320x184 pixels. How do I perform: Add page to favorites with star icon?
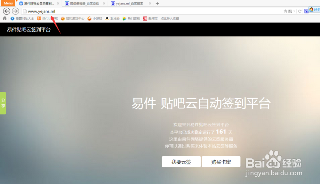tap(285, 11)
